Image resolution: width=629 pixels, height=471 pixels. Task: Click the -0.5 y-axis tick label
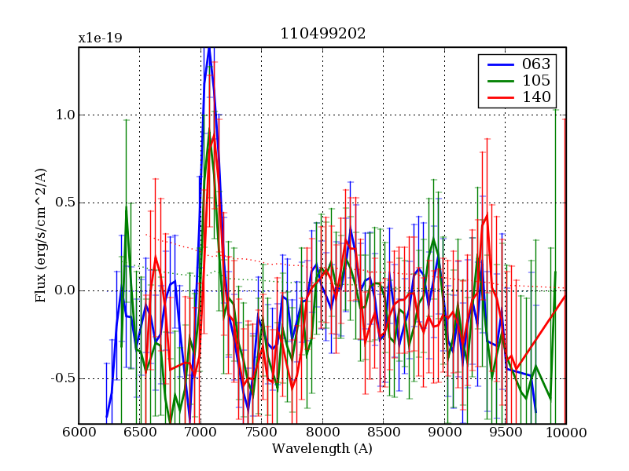click(x=61, y=379)
